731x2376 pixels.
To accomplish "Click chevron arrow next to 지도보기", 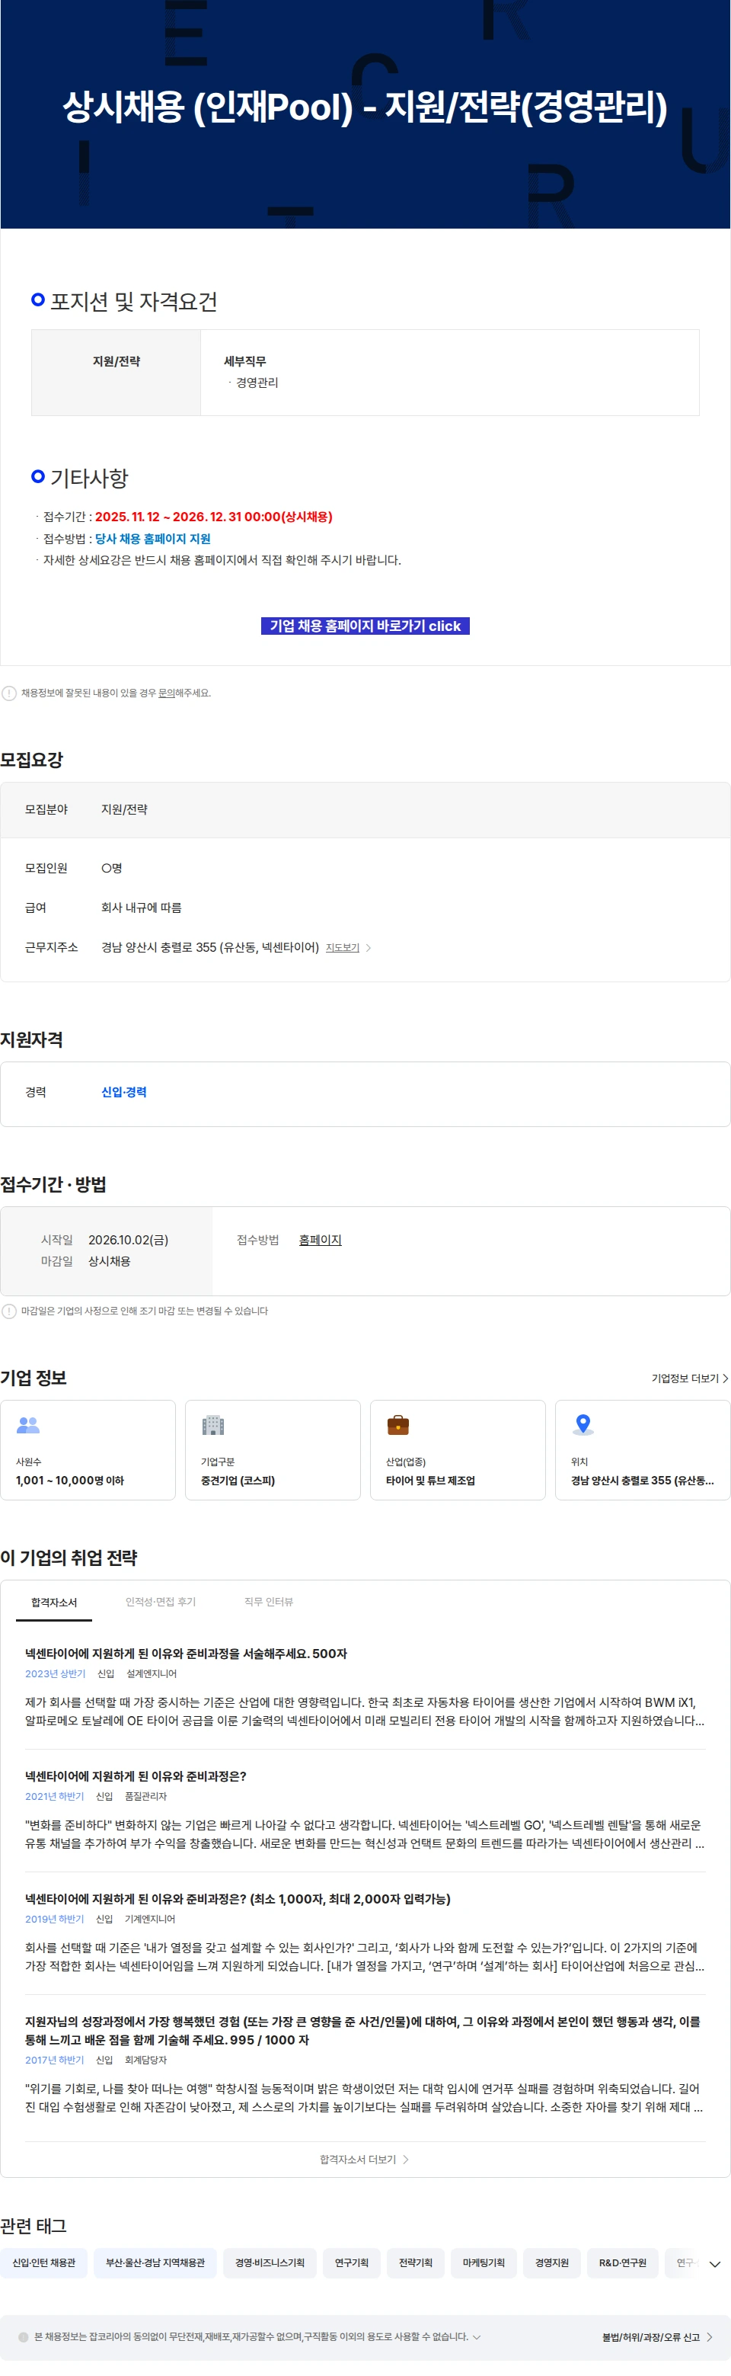I will (x=369, y=947).
